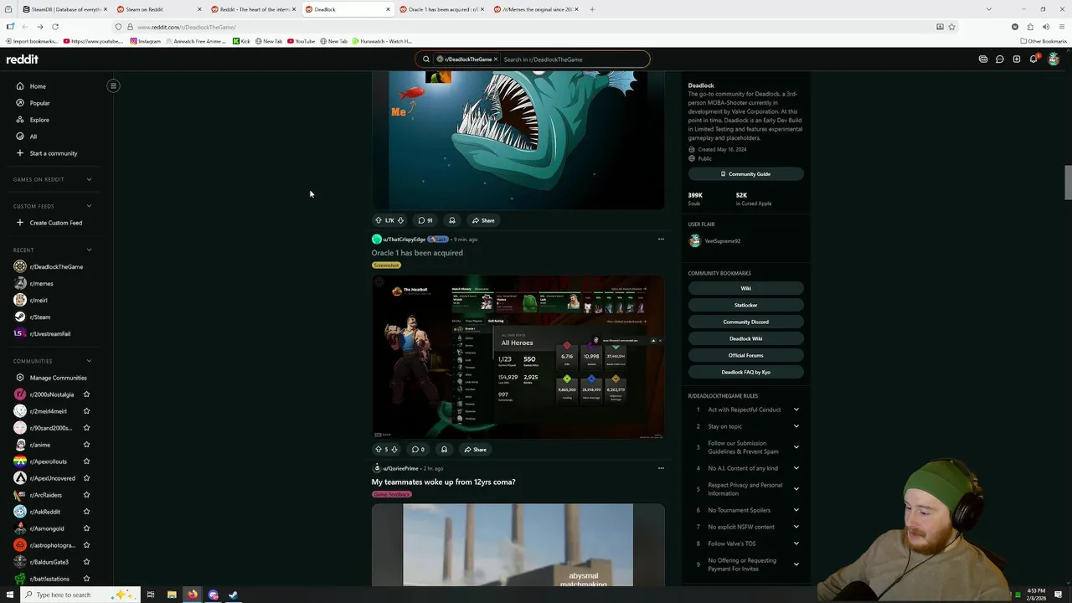This screenshot has width=1072, height=603.
Task: Star r/ApexUncovered as favorite
Action: pyautogui.click(x=86, y=478)
